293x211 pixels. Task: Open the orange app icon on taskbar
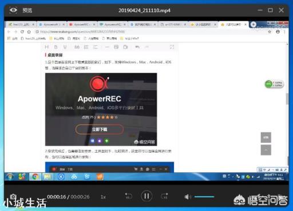tap(100, 177)
